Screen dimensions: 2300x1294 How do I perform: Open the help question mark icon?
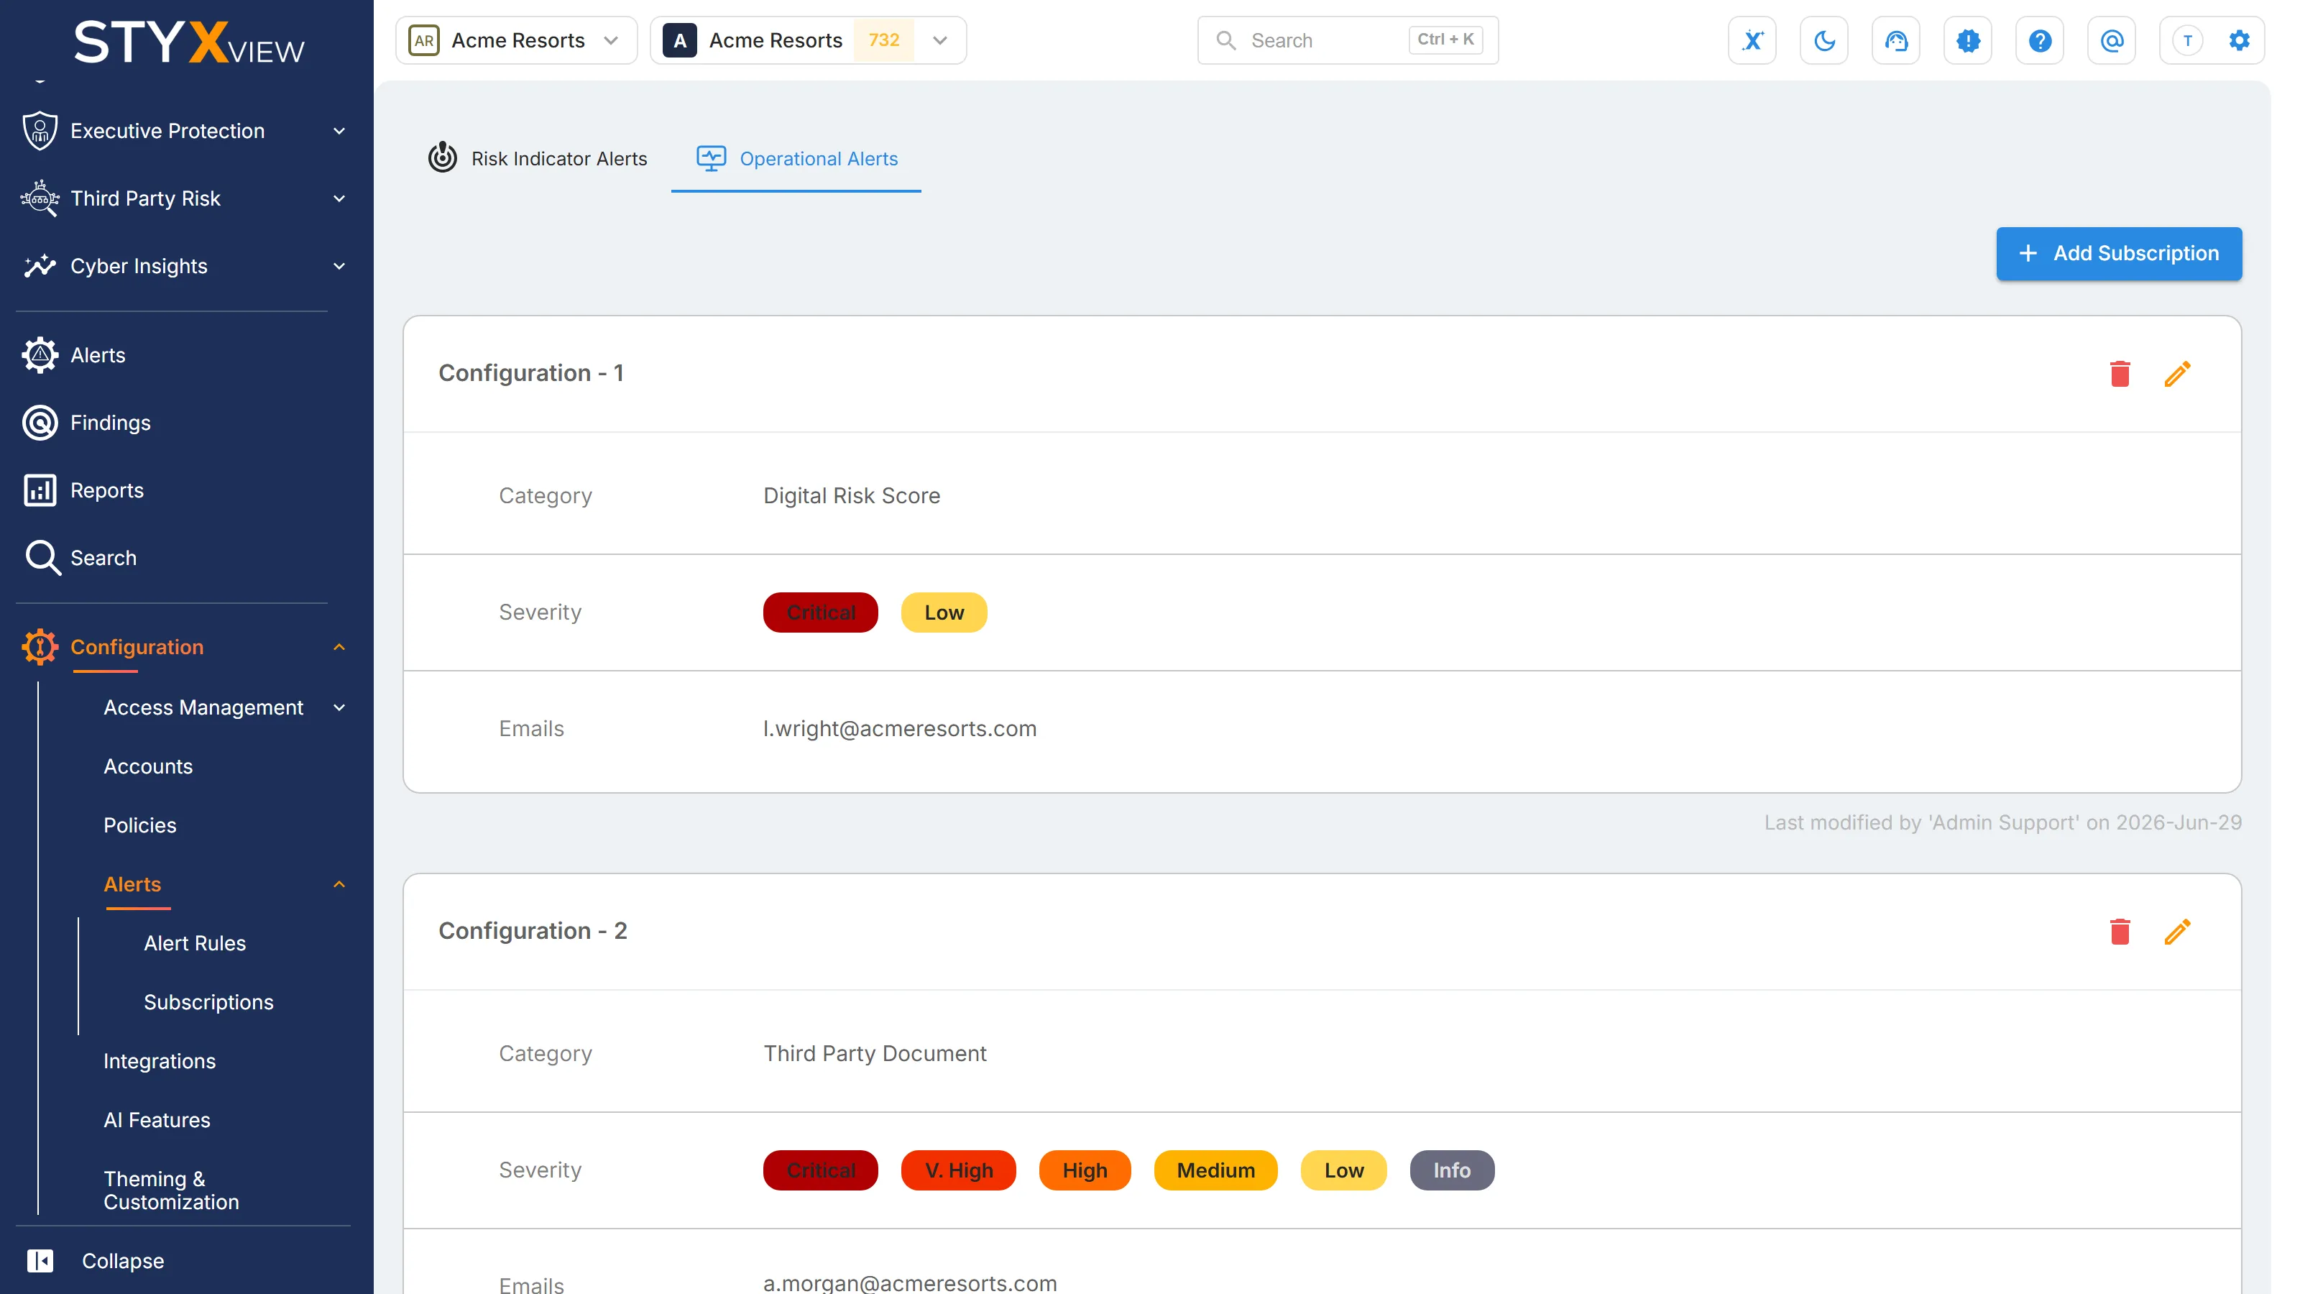(2039, 40)
